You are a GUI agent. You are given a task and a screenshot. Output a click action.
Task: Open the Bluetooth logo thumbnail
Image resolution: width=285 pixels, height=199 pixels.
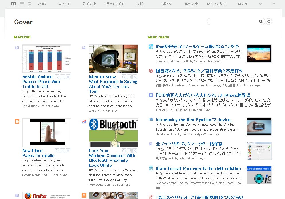(x=114, y=133)
